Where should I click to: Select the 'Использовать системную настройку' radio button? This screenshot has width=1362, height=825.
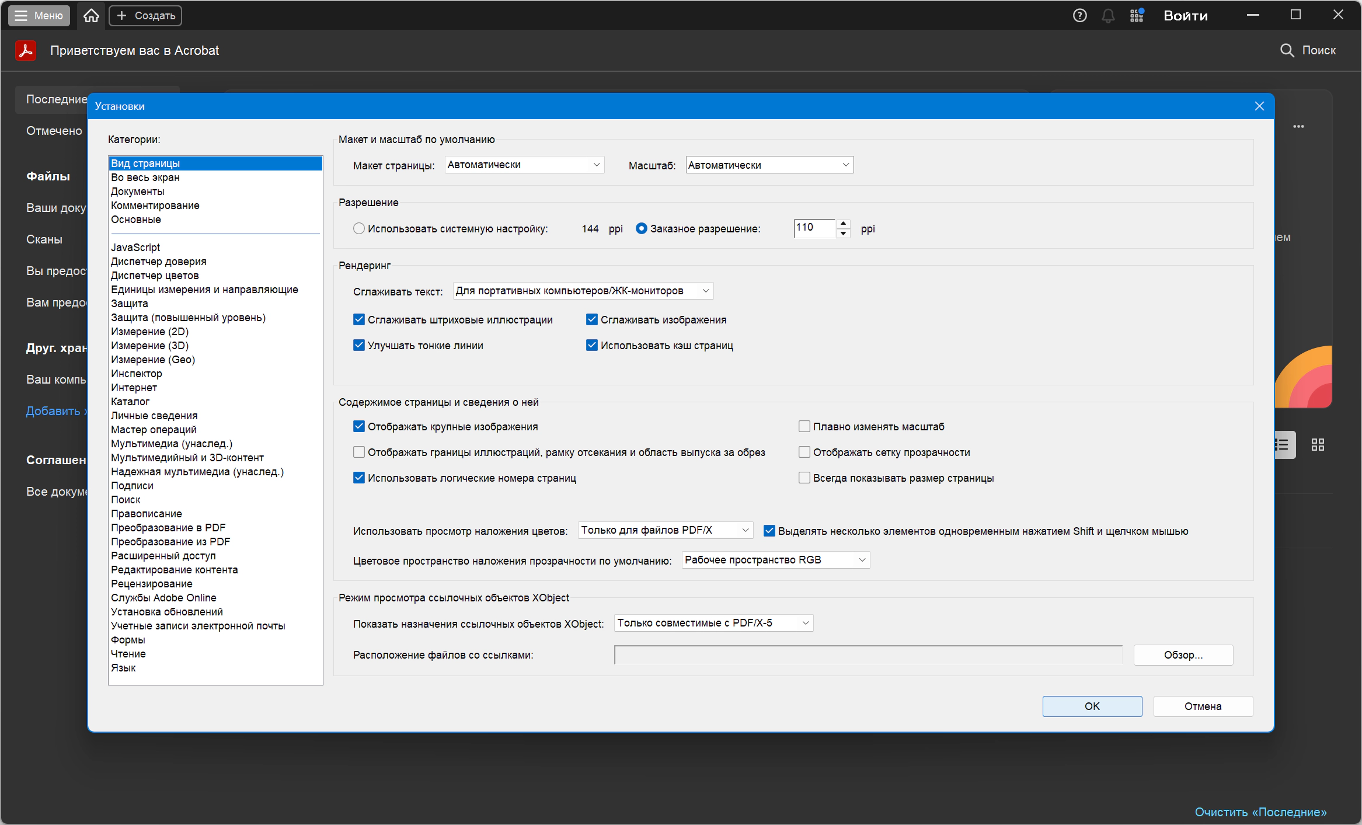(x=359, y=229)
